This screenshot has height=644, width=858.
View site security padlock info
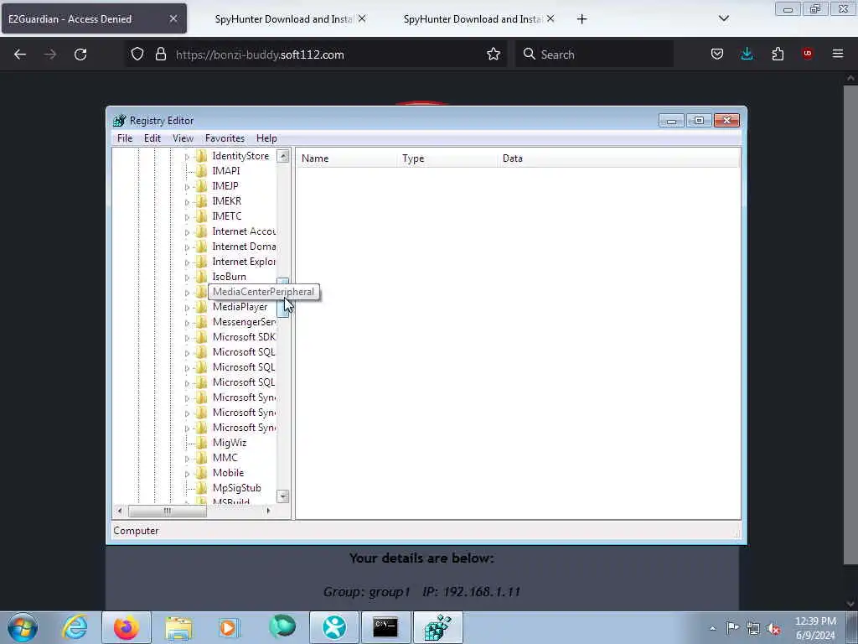(160, 54)
